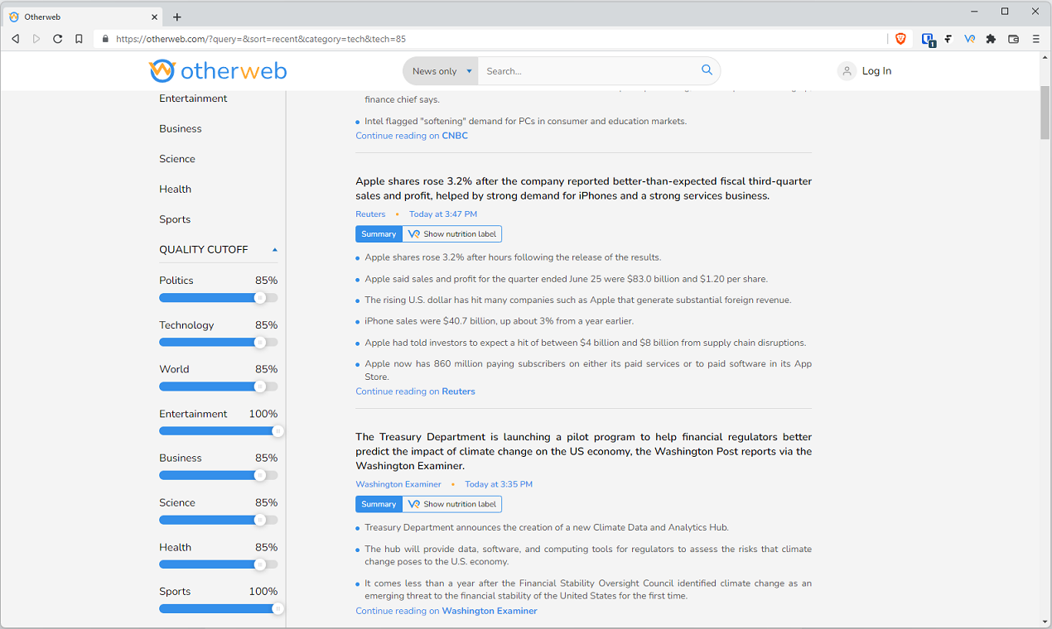This screenshot has width=1052, height=629.
Task: Select the Sports category
Action: [175, 219]
